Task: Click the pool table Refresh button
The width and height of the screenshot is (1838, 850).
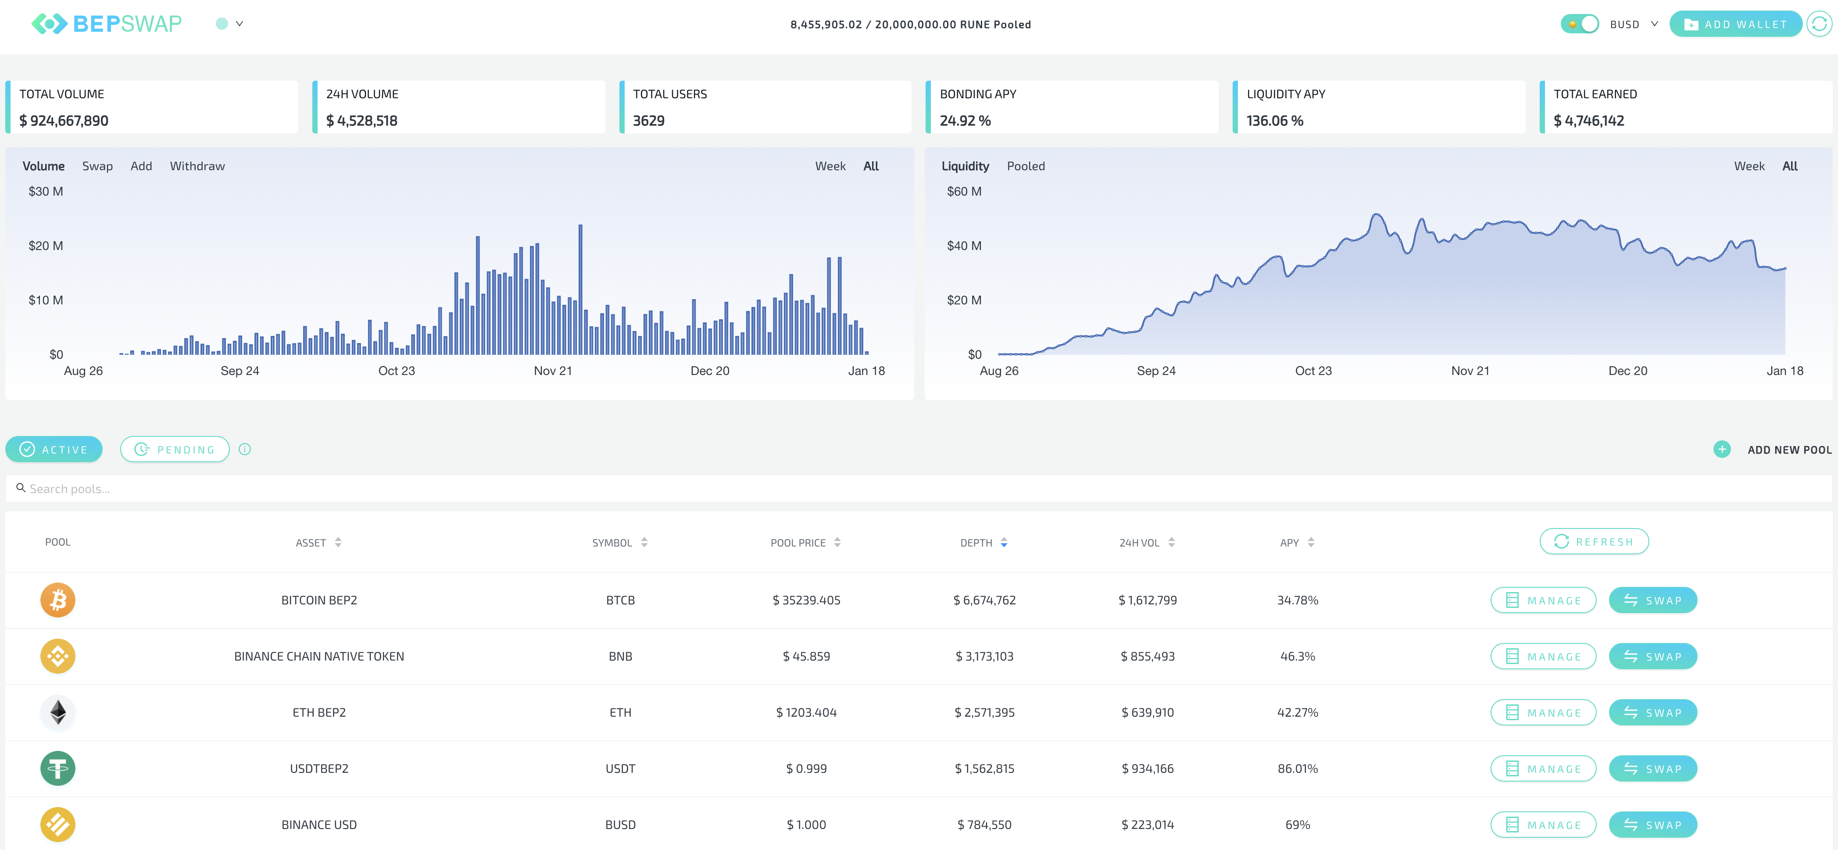Action: [x=1593, y=541]
